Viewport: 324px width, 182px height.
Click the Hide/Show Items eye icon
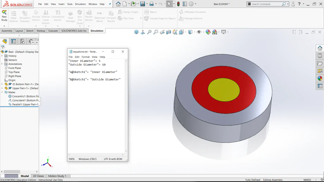click(x=199, y=32)
